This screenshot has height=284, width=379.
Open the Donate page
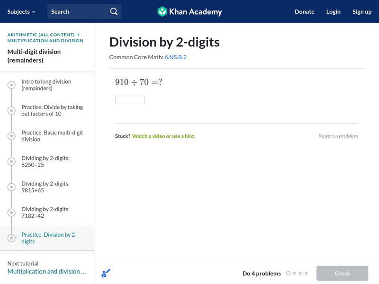[x=305, y=11]
